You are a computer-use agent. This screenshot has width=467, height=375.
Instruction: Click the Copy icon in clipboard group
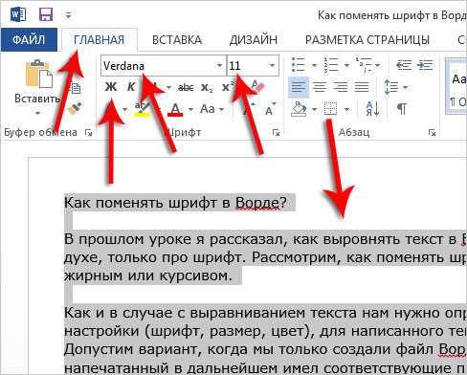coord(76,88)
